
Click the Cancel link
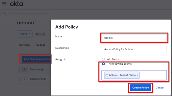(x=160, y=88)
